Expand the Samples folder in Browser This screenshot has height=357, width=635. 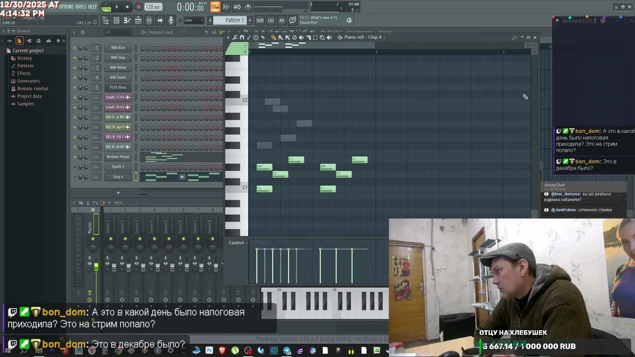26,104
